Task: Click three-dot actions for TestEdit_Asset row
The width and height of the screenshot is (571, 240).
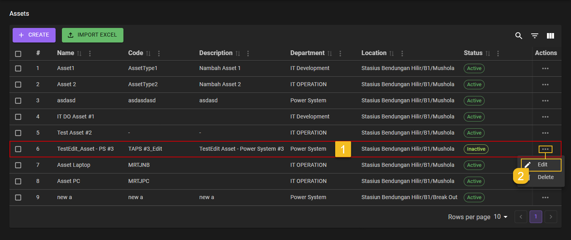Action: 545,149
